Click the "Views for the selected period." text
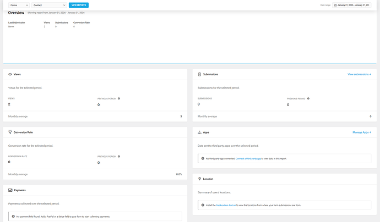The width and height of the screenshot is (380, 222). 25,88
